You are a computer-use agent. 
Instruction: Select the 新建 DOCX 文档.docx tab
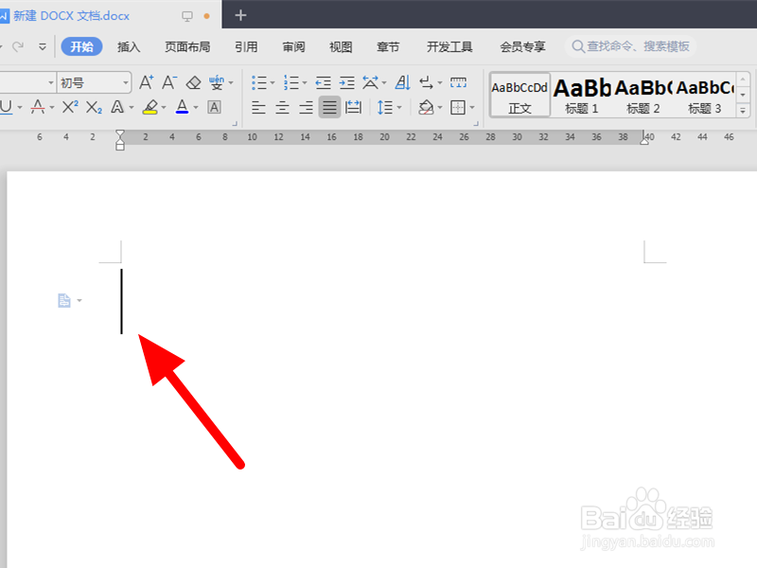point(110,15)
